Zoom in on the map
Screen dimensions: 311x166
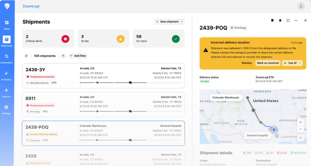301,122
